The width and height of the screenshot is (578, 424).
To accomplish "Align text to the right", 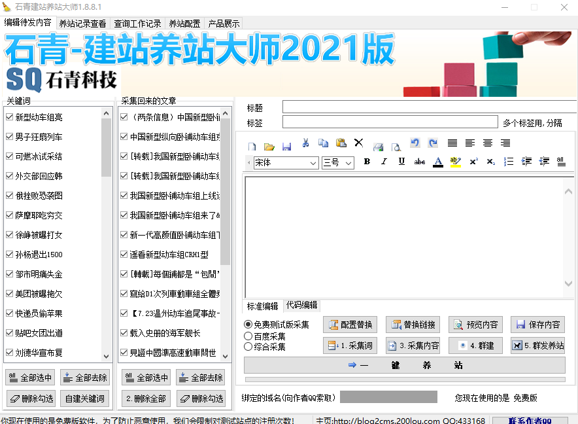I will tap(505, 143).
